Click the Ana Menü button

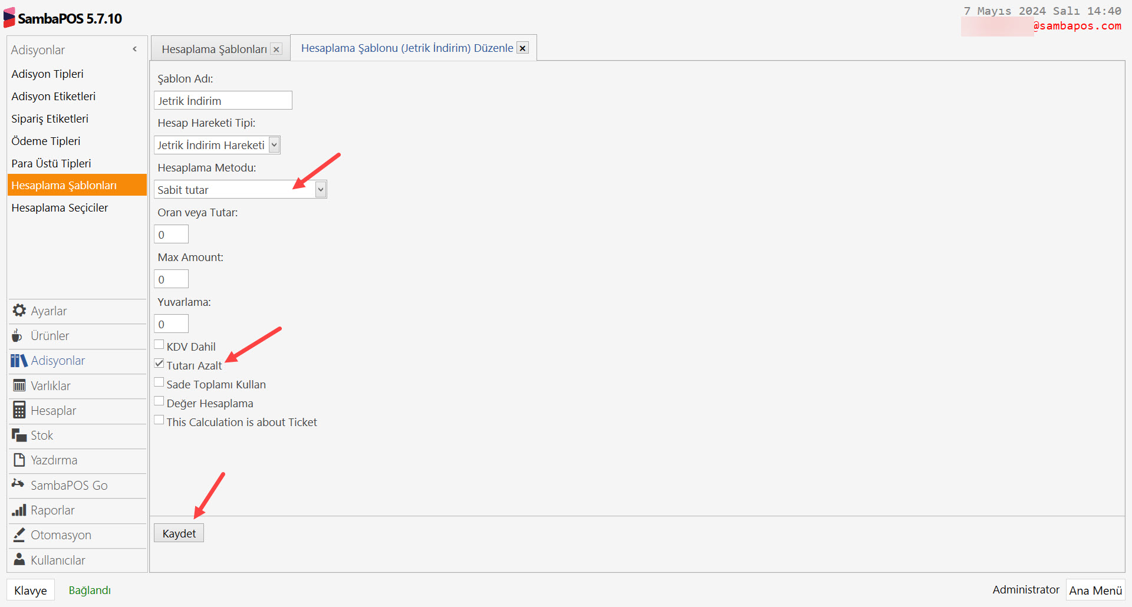(1095, 590)
